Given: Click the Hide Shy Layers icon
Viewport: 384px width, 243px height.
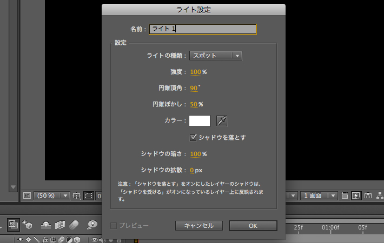Looking at the screenshot, I should pos(47,224).
